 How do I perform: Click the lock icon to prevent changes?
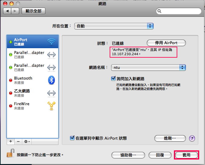(x=10, y=155)
